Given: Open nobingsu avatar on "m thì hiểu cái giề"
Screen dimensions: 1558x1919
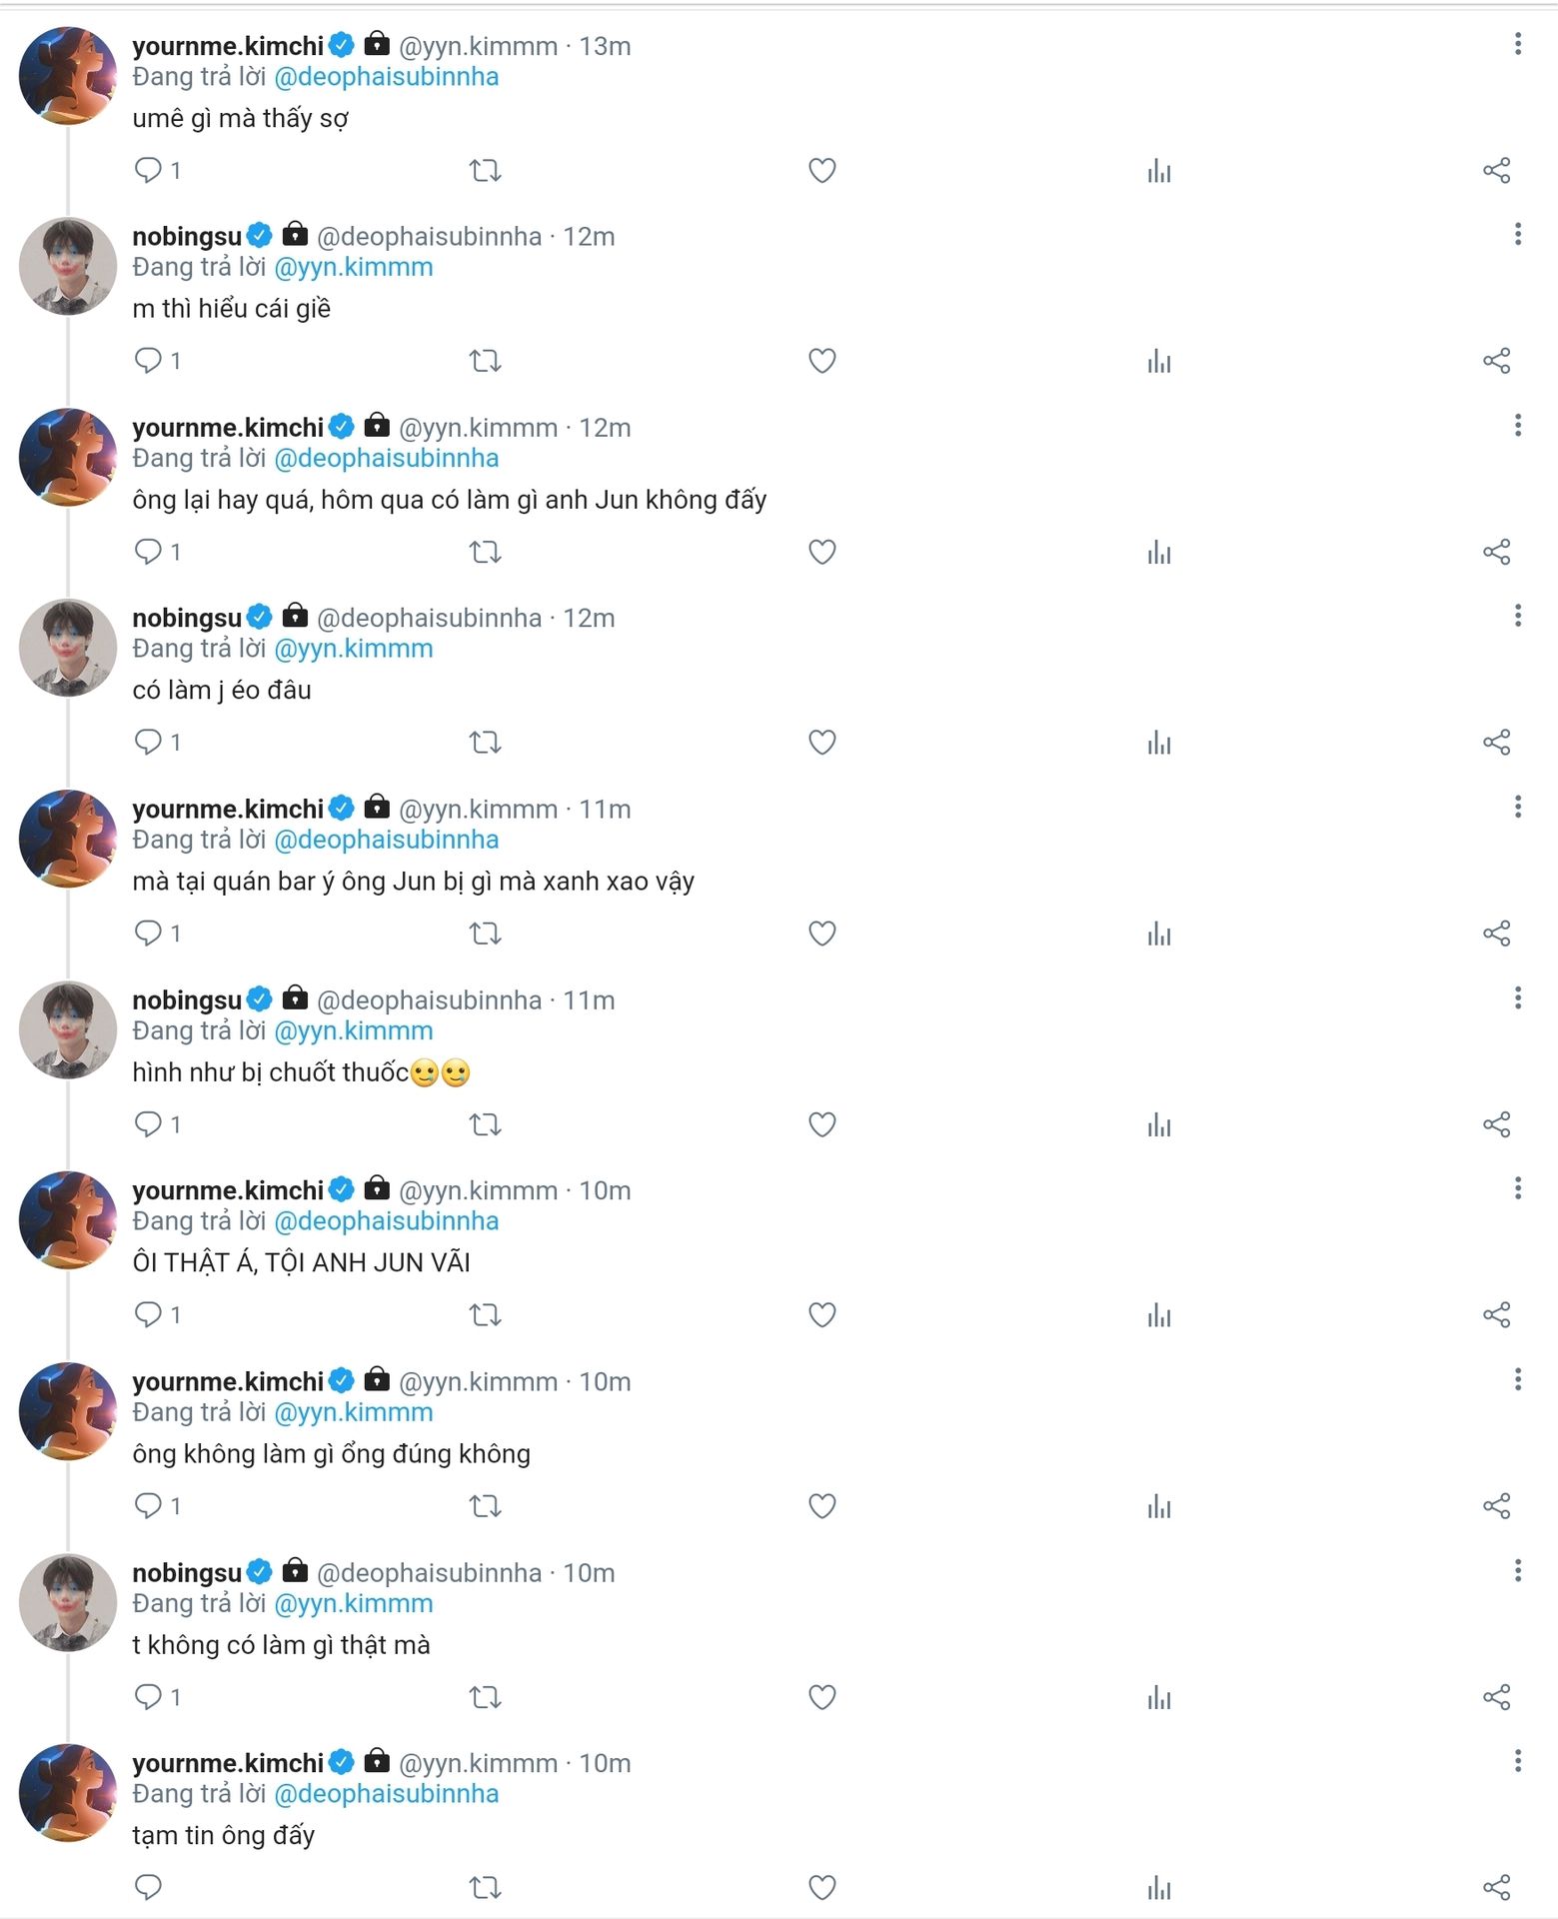Looking at the screenshot, I should 68,267.
